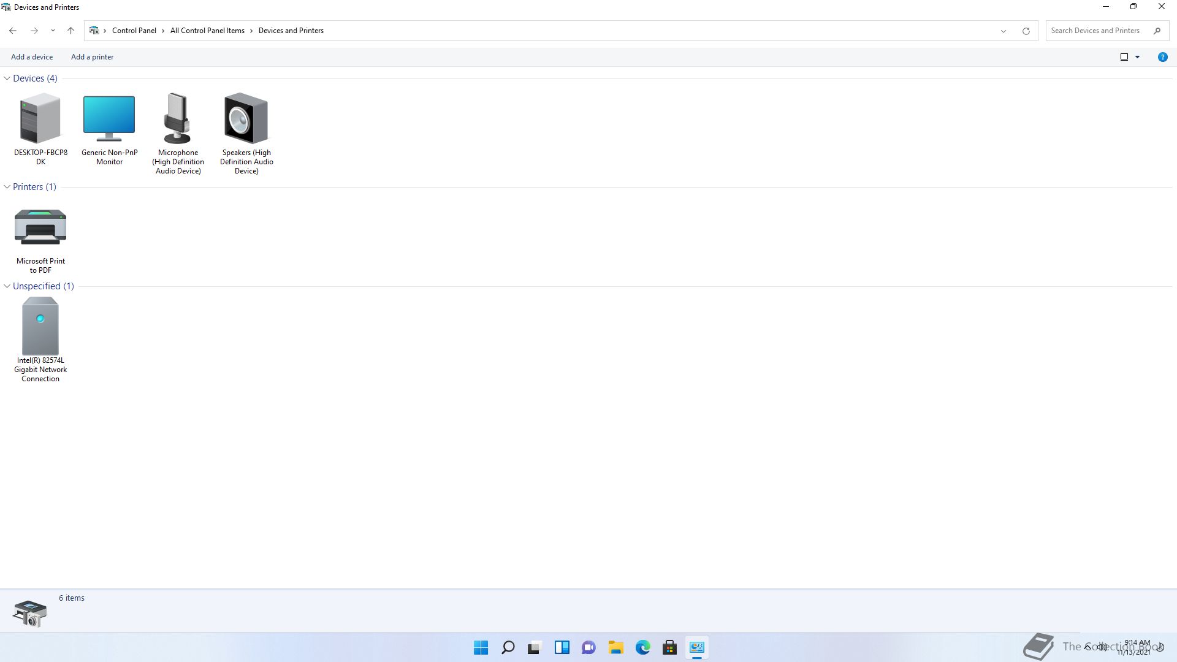The image size is (1177, 662).
Task: Open the view options dropdown arrow
Action: (x=1137, y=57)
